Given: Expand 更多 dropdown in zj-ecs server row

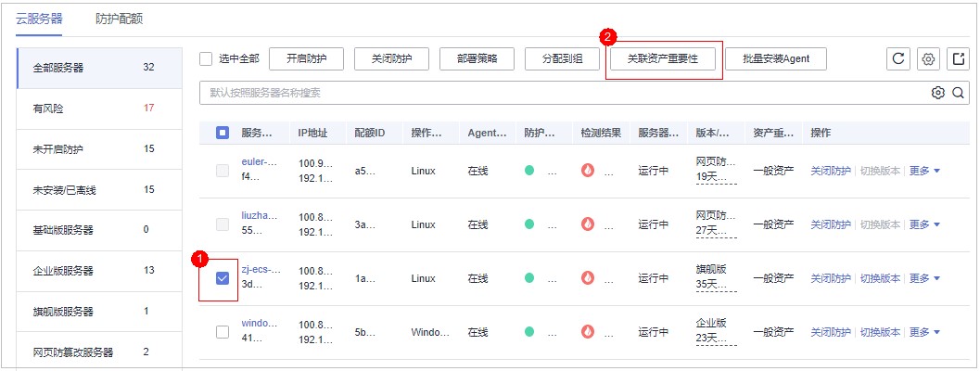Looking at the screenshot, I should coord(923,278).
